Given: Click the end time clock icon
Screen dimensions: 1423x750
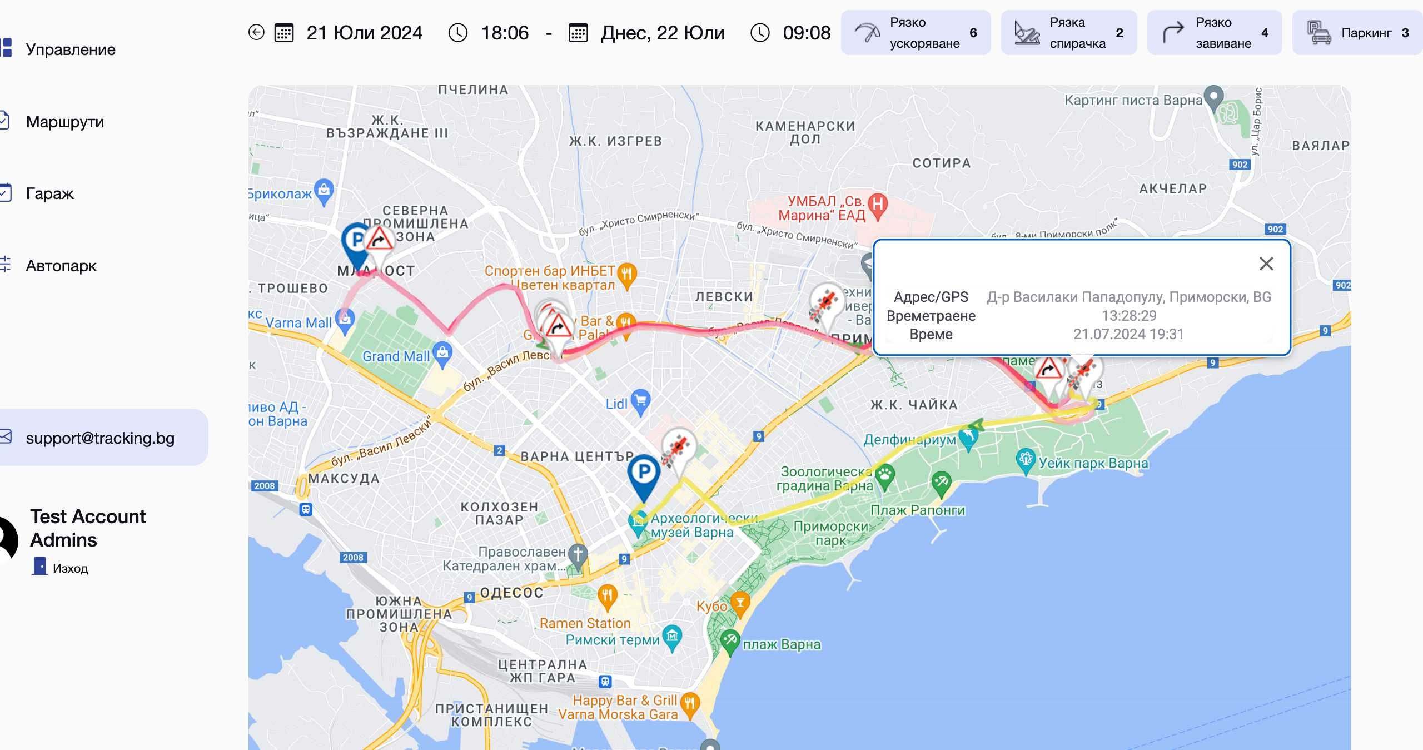Looking at the screenshot, I should pyautogui.click(x=760, y=32).
